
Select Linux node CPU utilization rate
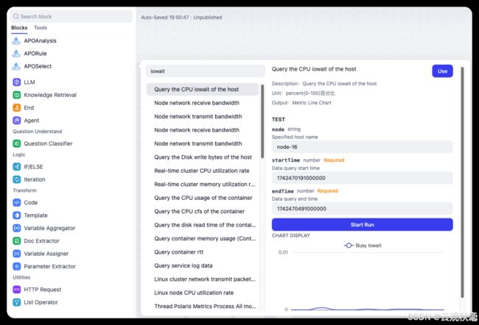click(x=202, y=293)
